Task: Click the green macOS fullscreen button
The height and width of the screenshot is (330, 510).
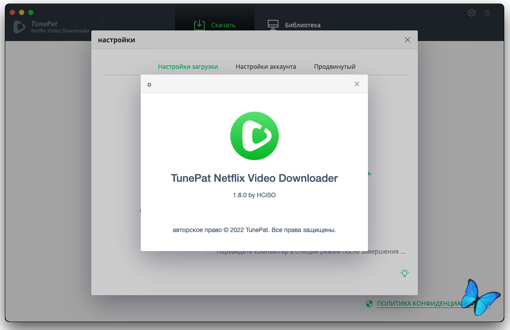Action: coord(30,12)
